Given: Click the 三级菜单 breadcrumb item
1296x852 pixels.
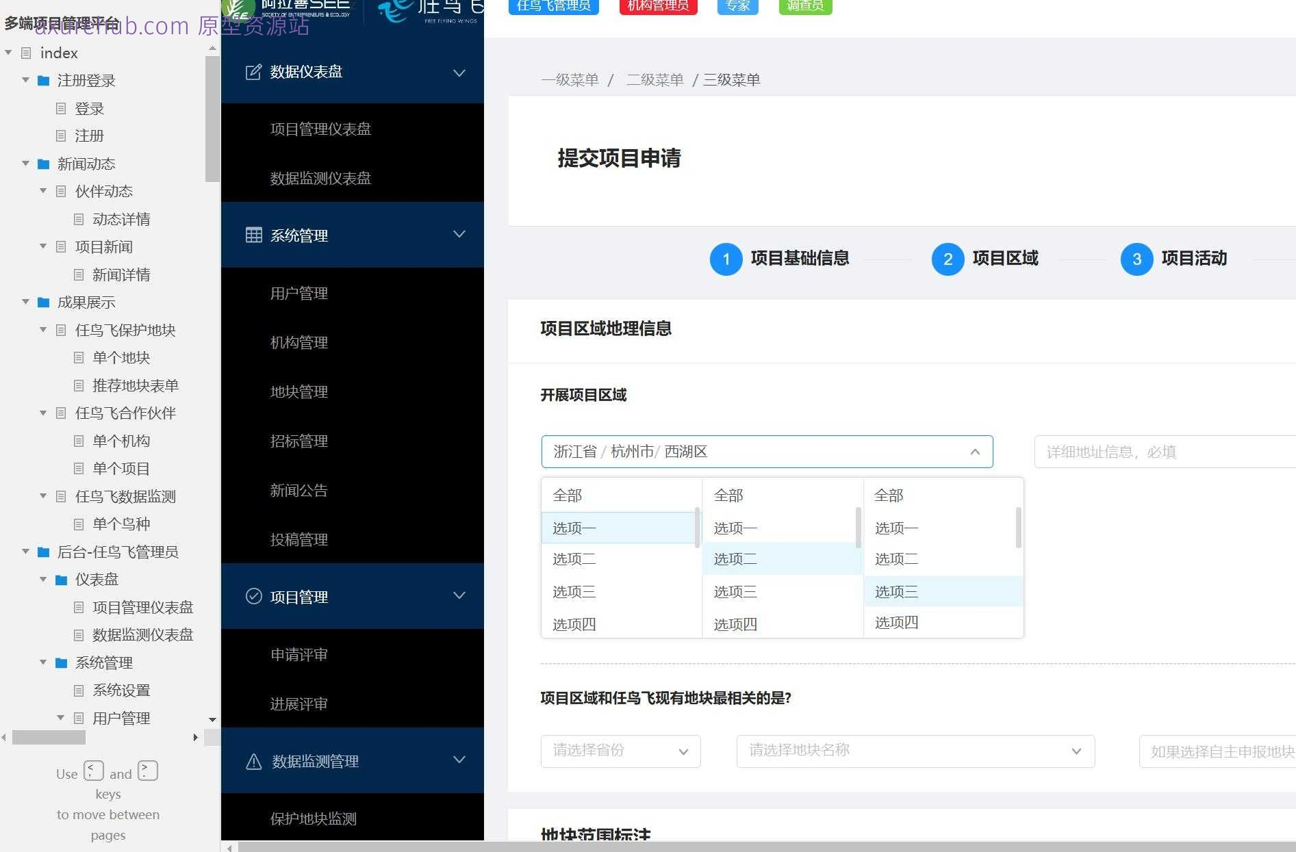Looking at the screenshot, I should coord(730,79).
